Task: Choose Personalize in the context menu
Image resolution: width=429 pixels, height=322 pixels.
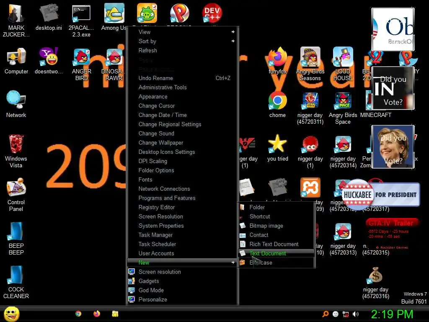Action: pos(182,299)
